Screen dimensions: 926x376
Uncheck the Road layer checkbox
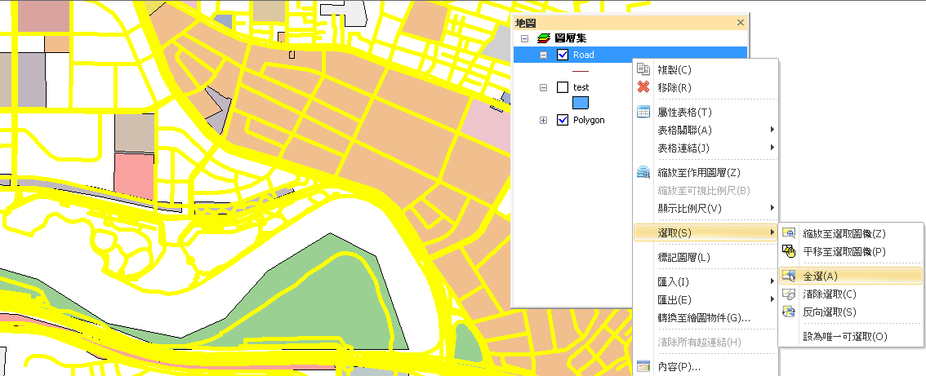(562, 55)
